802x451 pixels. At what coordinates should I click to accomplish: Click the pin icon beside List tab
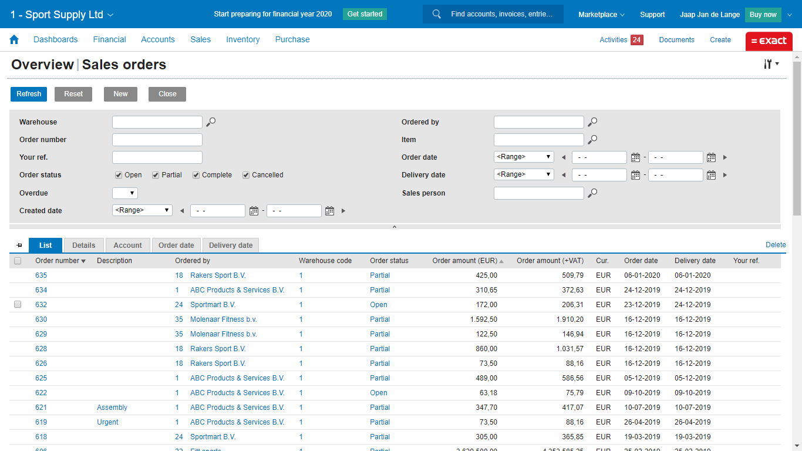click(x=19, y=245)
